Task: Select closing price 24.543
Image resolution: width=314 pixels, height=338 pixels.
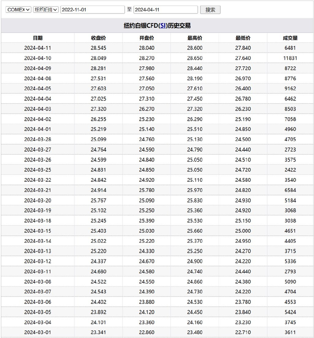Action: 98,292
